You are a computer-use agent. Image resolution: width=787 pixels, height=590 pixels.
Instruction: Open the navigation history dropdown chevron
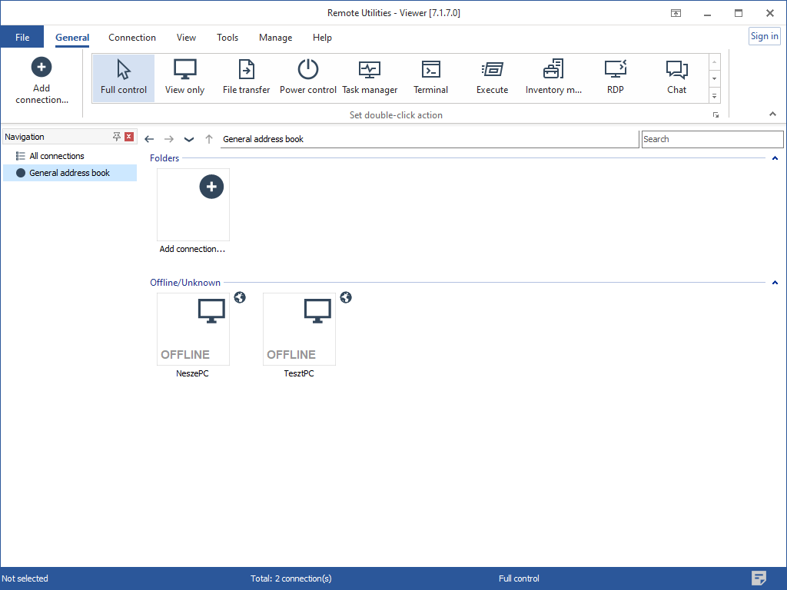pos(189,140)
